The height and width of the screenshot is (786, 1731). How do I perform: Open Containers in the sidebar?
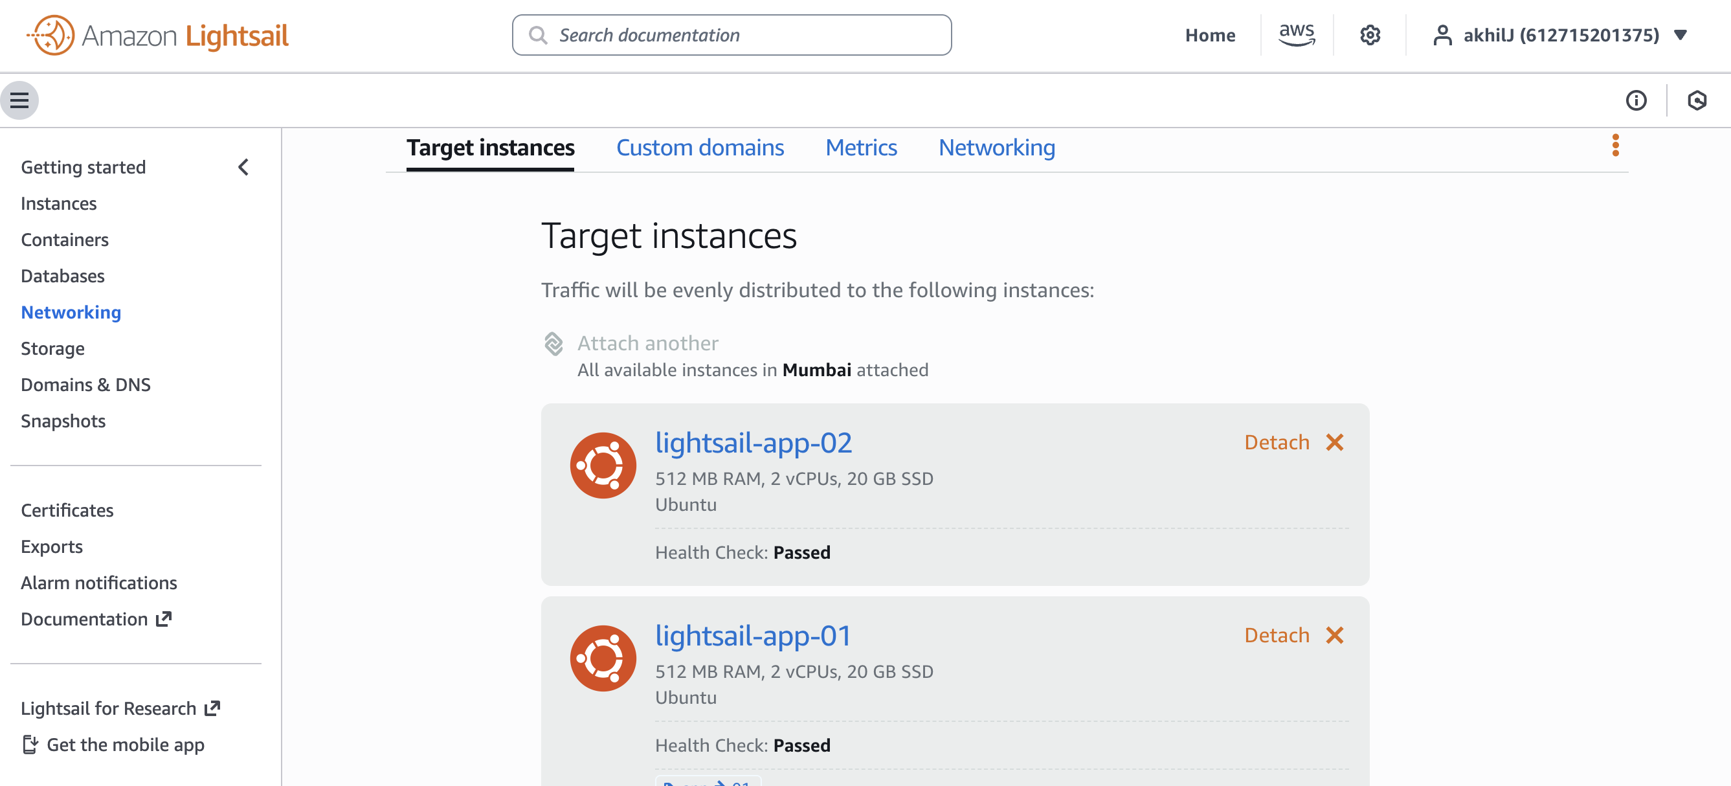65,240
